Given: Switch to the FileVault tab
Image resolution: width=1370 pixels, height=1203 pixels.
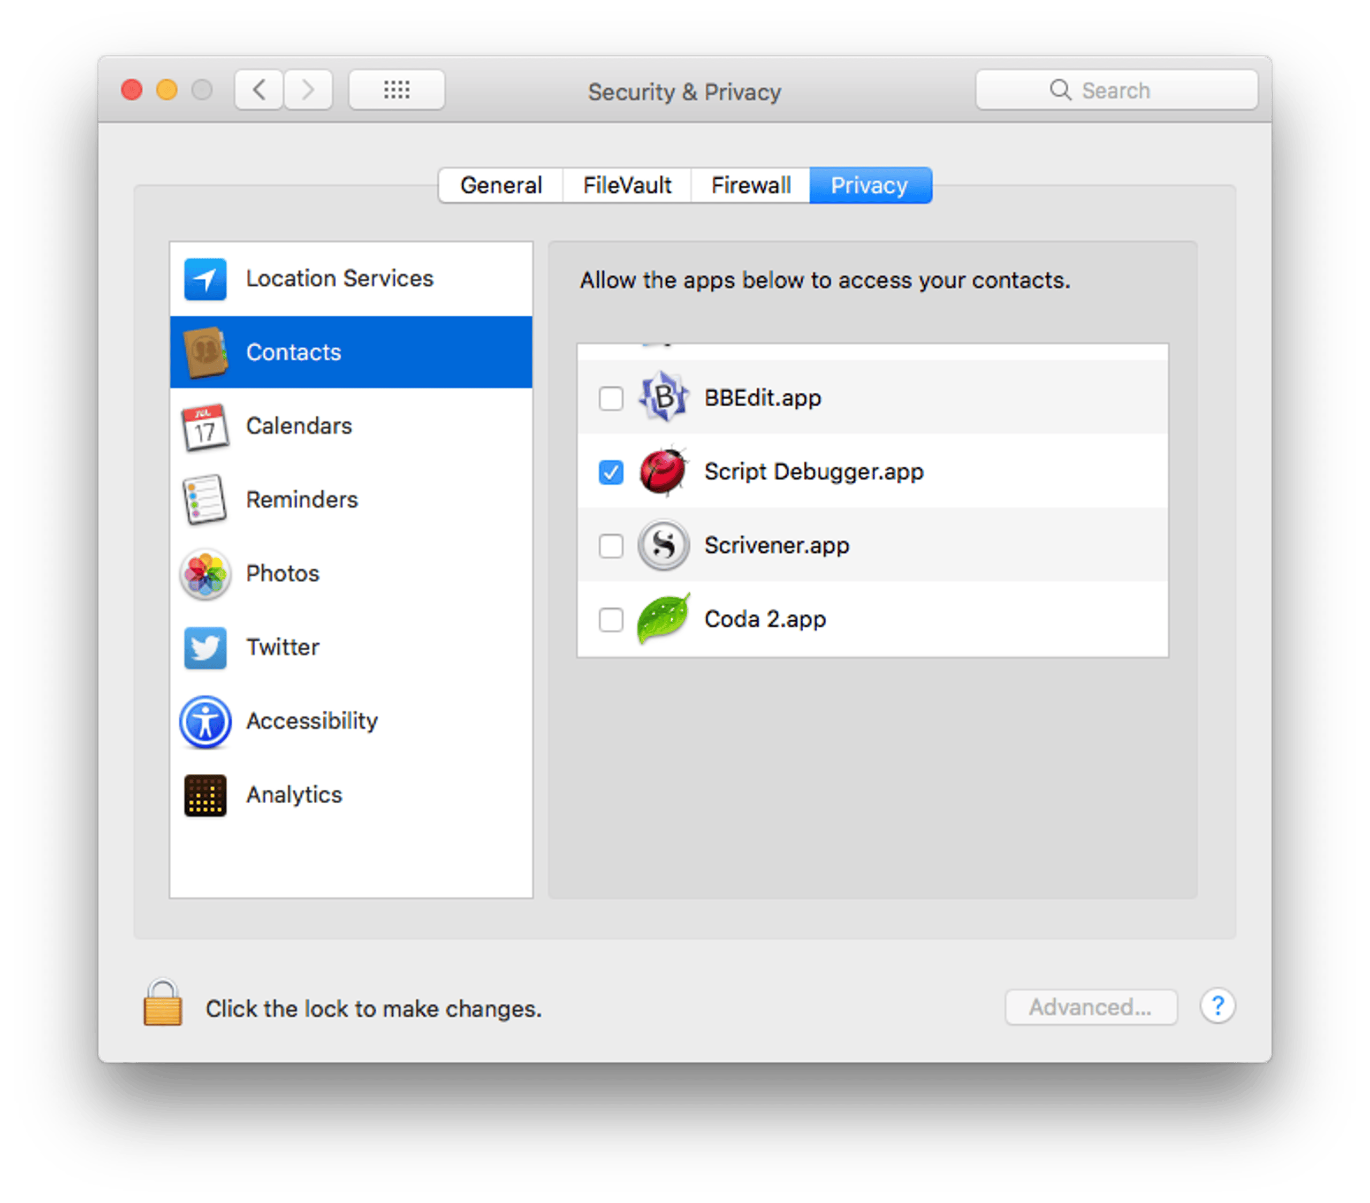Looking at the screenshot, I should pos(627,185).
